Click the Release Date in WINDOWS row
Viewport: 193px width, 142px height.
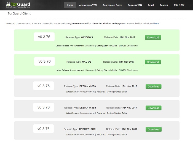119,37
